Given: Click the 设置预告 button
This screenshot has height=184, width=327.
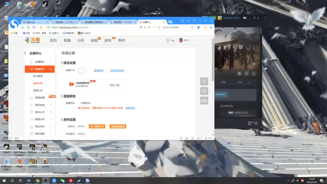Looking at the screenshot, I should coord(86,103).
